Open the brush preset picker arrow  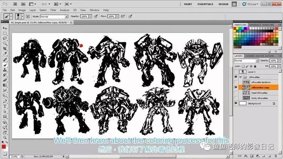pos(22,17)
